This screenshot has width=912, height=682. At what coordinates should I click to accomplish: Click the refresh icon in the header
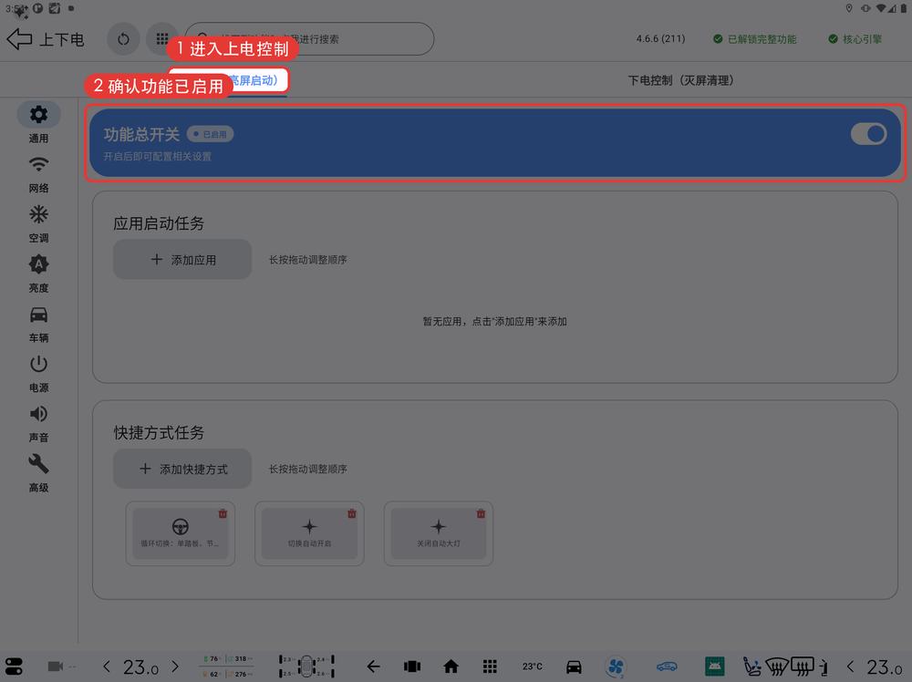click(123, 39)
